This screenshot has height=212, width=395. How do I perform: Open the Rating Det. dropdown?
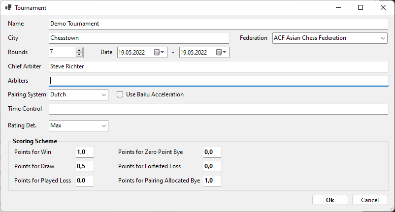pyautogui.click(x=103, y=126)
